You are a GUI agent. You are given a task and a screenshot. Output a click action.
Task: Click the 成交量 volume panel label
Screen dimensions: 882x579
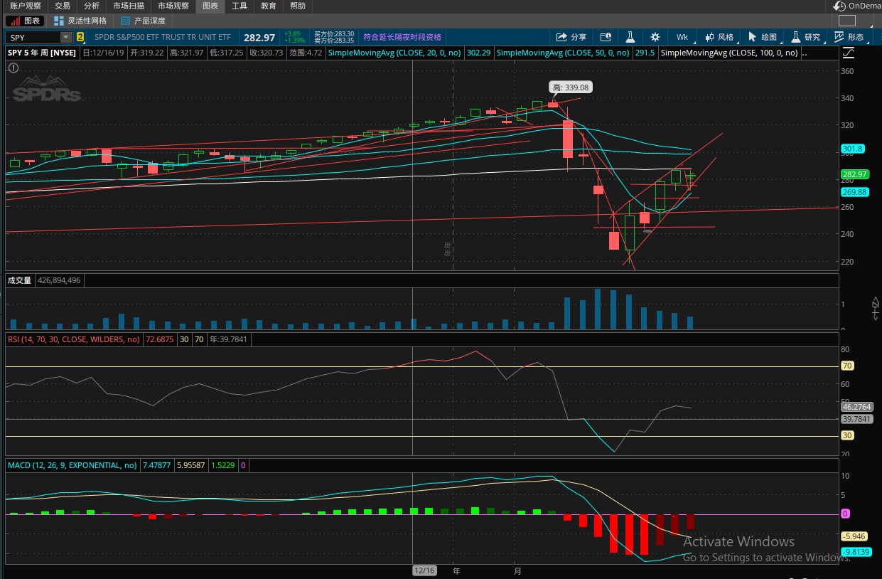click(x=20, y=280)
